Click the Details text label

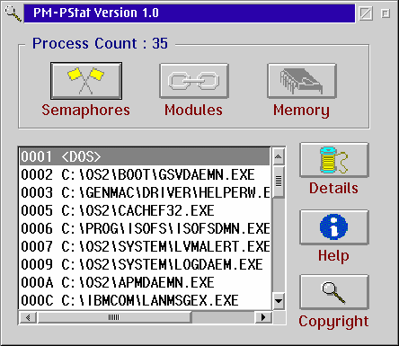pos(333,188)
